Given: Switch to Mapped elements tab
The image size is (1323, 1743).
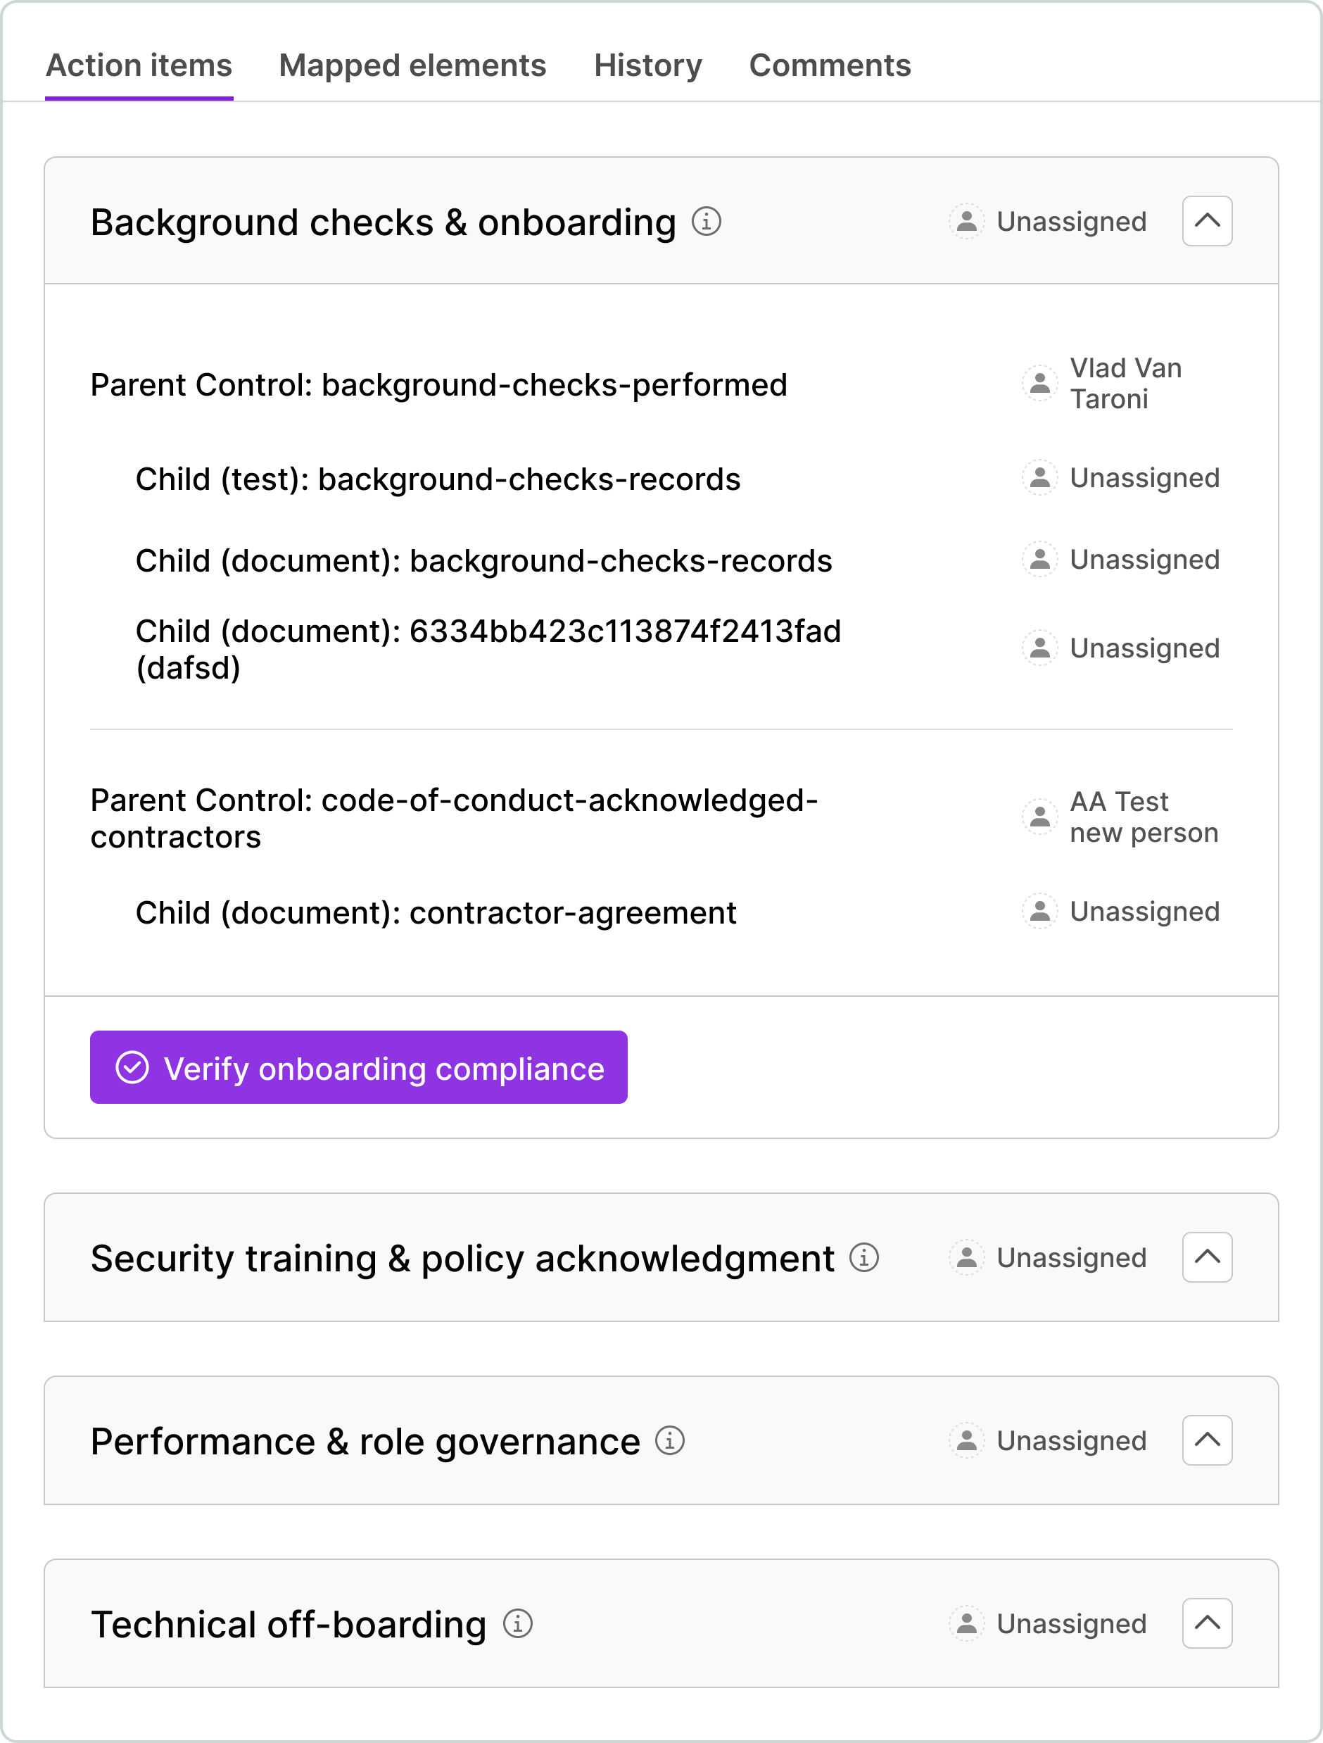Looking at the screenshot, I should [x=412, y=65].
